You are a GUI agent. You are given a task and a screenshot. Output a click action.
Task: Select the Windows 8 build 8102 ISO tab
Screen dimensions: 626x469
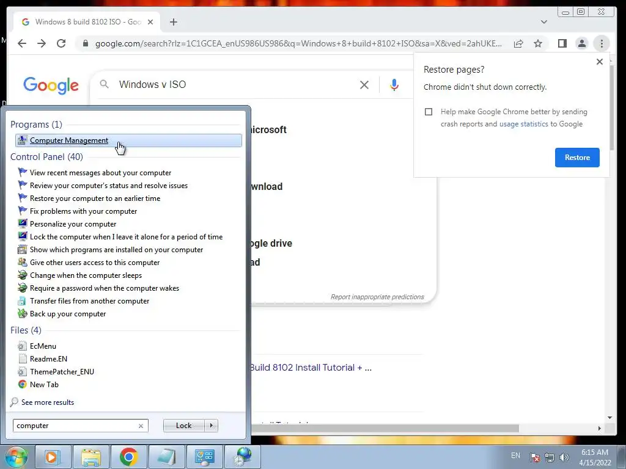click(x=87, y=22)
